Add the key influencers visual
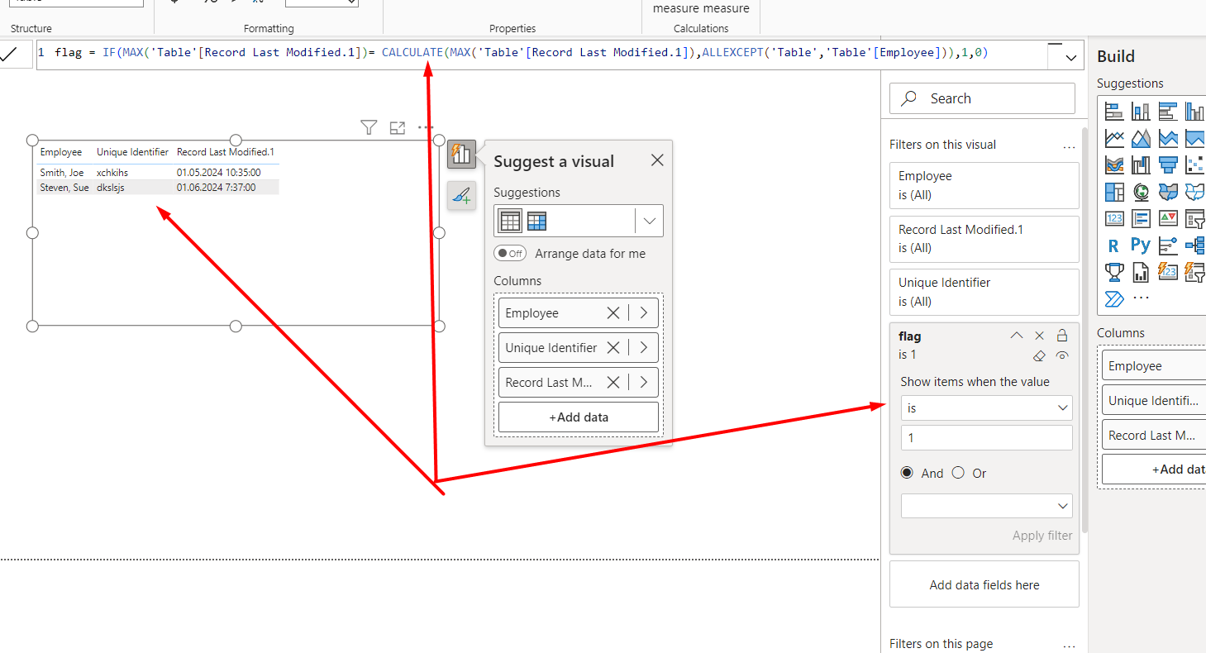Viewport: 1206px width, 653px height. [x=1168, y=245]
